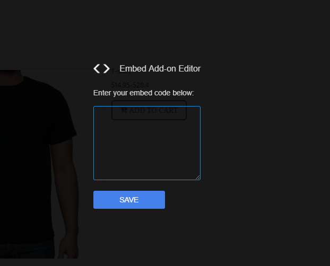Click the jeans at bottom of photo
This screenshot has height=266, width=330.
[x=28, y=251]
